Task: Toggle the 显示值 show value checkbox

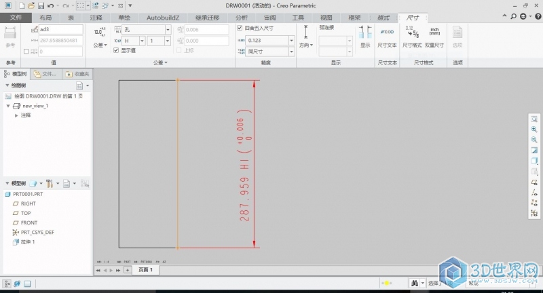Action: tap(116, 50)
